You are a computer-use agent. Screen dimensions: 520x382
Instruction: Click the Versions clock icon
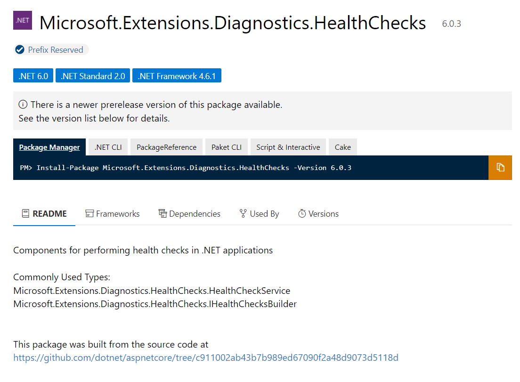pyautogui.click(x=302, y=213)
